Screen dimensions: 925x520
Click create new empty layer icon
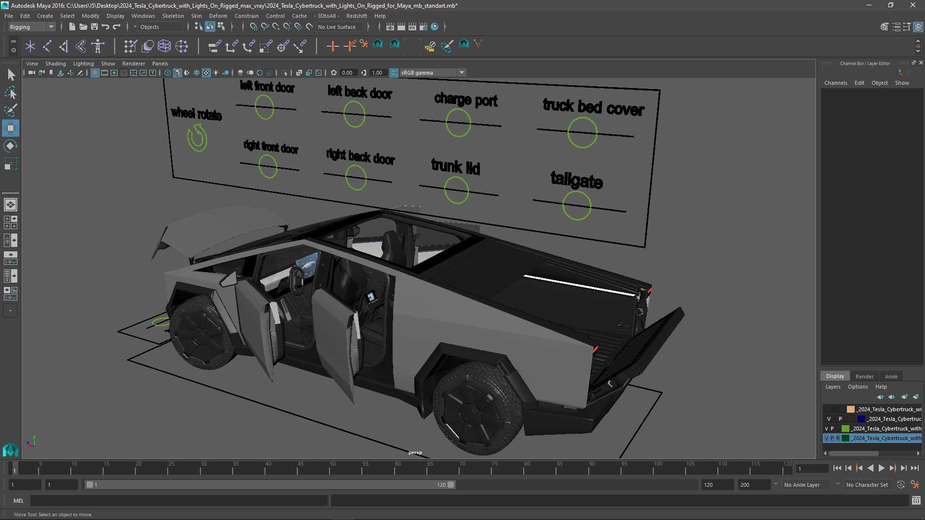(904, 397)
